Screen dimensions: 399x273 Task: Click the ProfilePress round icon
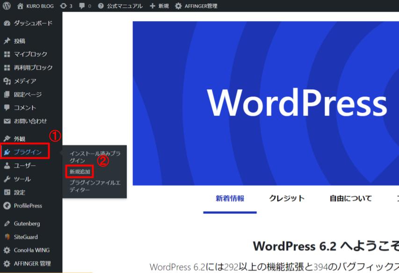[7, 206]
